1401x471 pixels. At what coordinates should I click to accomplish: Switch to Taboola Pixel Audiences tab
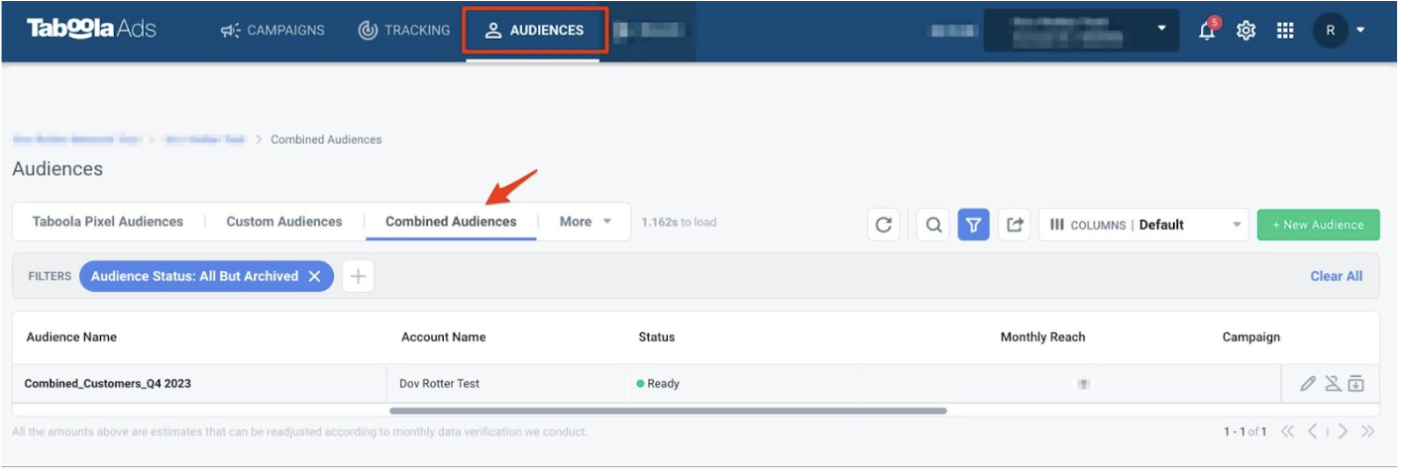point(108,222)
